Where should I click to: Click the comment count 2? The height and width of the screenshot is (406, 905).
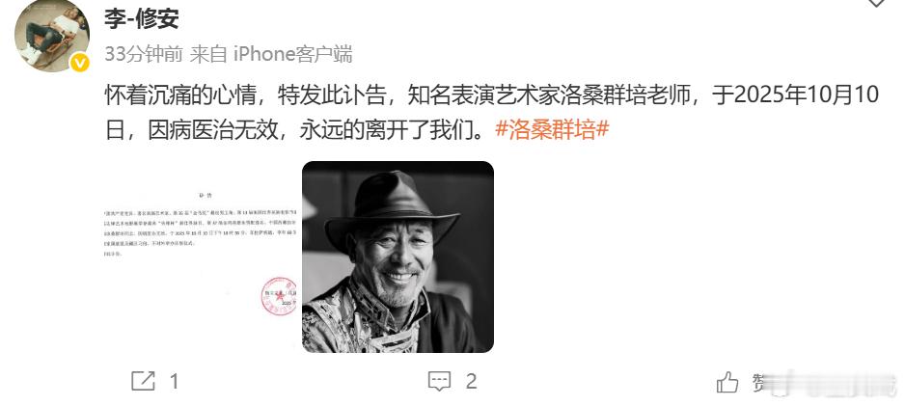coord(471,381)
